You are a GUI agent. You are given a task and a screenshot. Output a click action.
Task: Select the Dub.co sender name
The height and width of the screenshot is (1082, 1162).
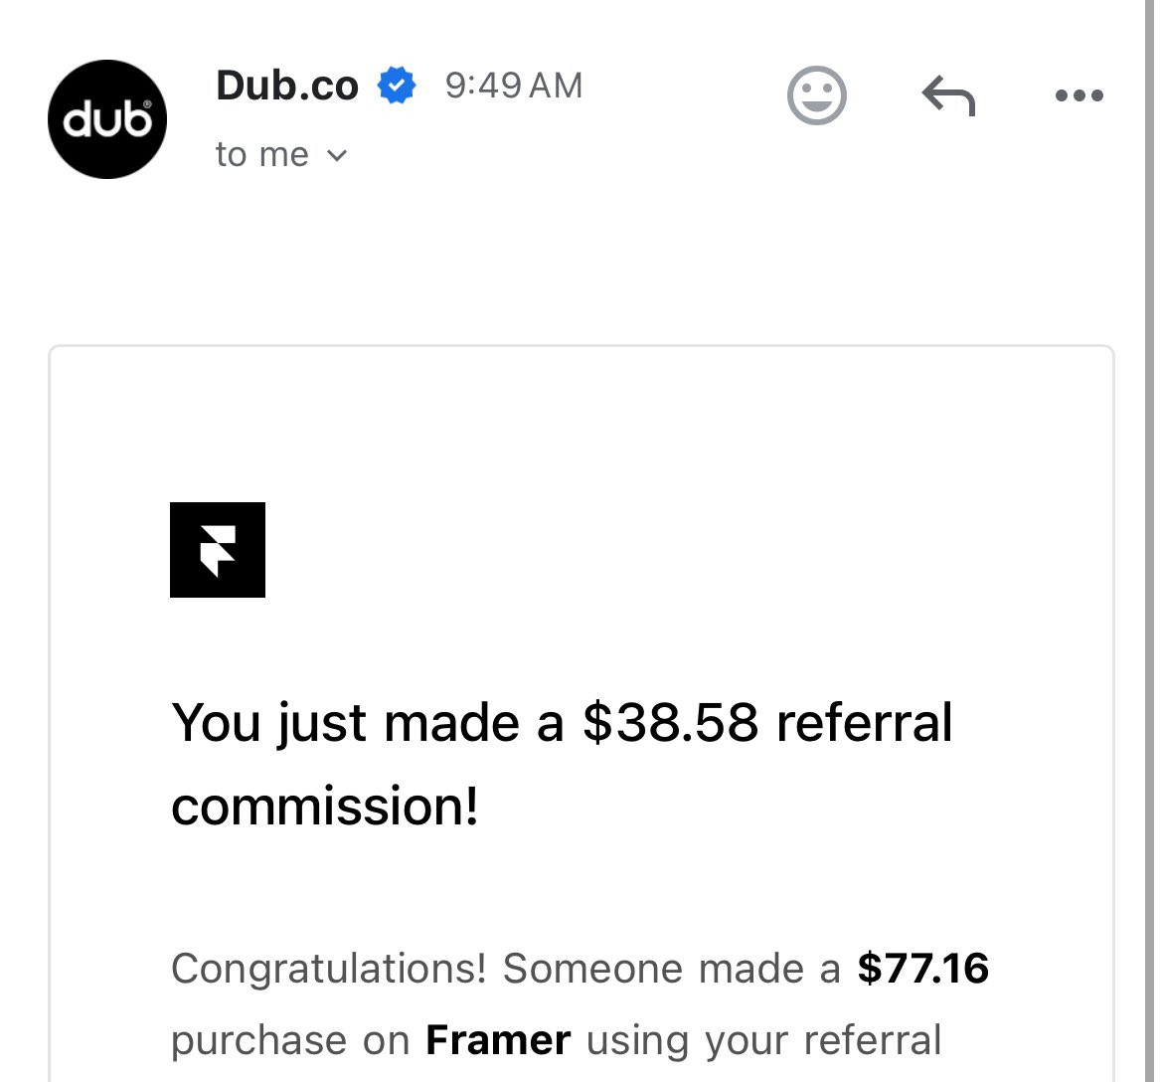coord(287,86)
